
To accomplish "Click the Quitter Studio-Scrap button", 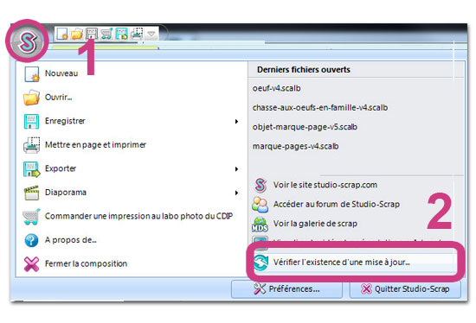I will (x=405, y=289).
